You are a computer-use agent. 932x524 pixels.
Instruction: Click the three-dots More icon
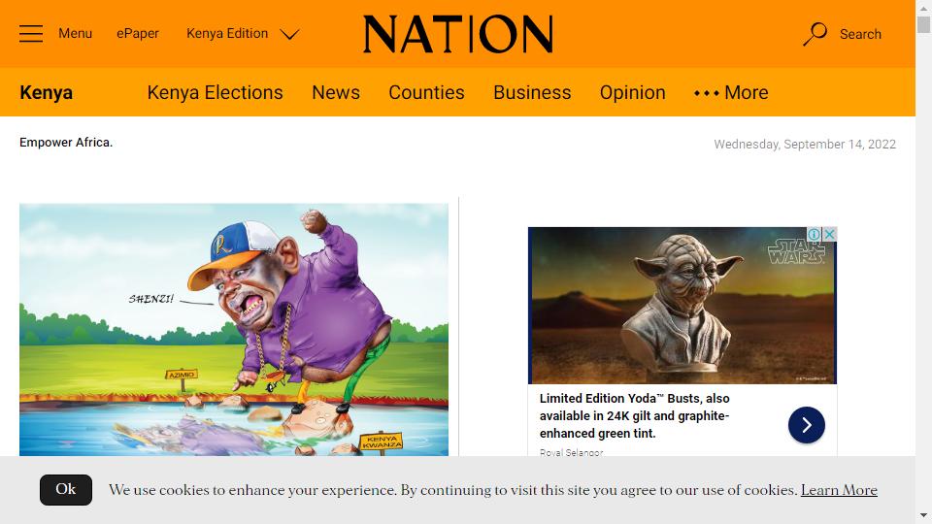pos(706,93)
